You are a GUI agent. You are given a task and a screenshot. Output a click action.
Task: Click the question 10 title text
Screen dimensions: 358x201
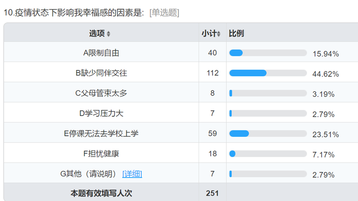74,13
